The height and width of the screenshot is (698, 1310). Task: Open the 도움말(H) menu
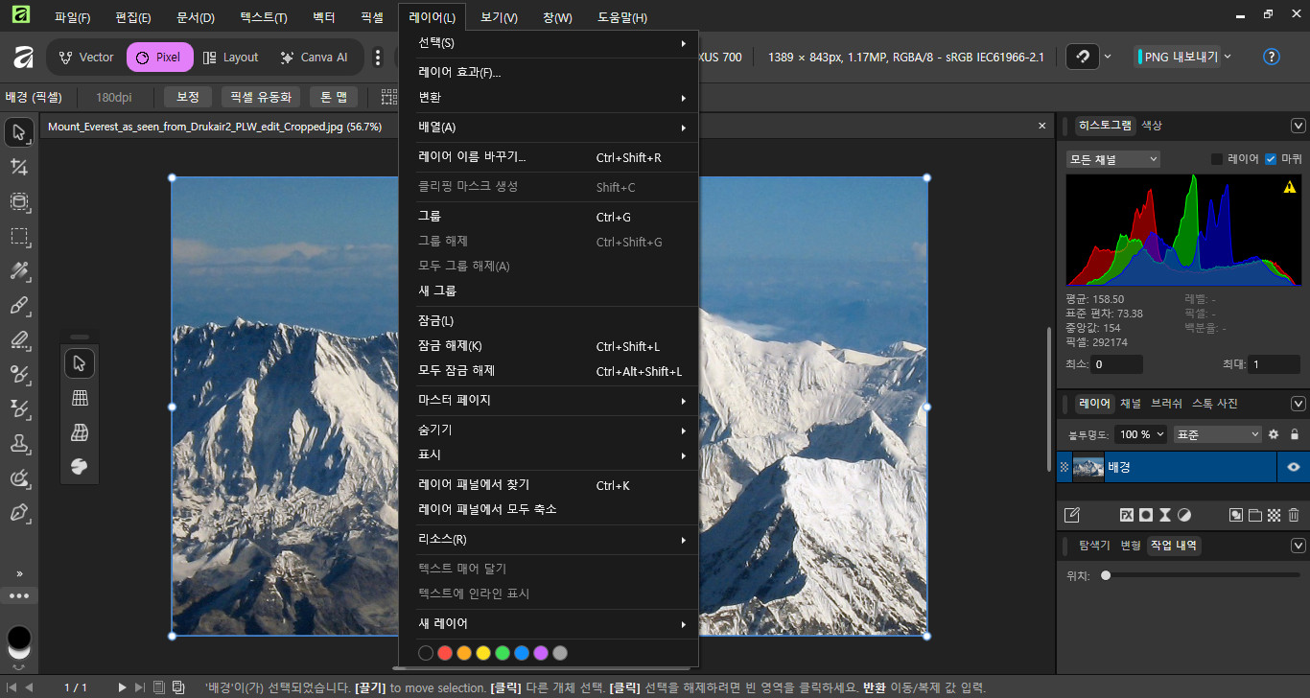coord(622,18)
